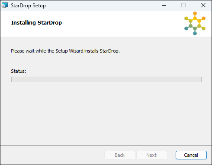Click the disabled Back button
Image resolution: width=212 pixels, height=165 pixels.
pyautogui.click(x=120, y=155)
